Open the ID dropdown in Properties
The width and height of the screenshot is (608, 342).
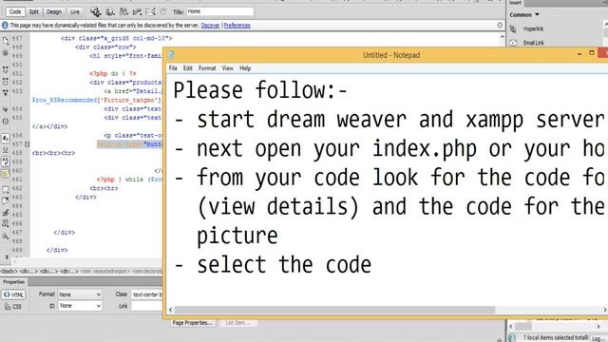[80, 306]
